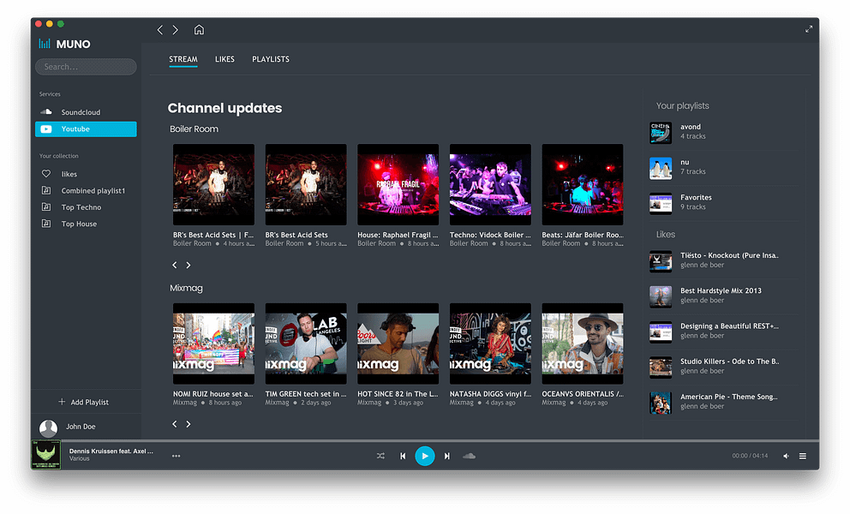850x514 pixels.
Task: Toggle shuffle playback
Action: pos(380,456)
